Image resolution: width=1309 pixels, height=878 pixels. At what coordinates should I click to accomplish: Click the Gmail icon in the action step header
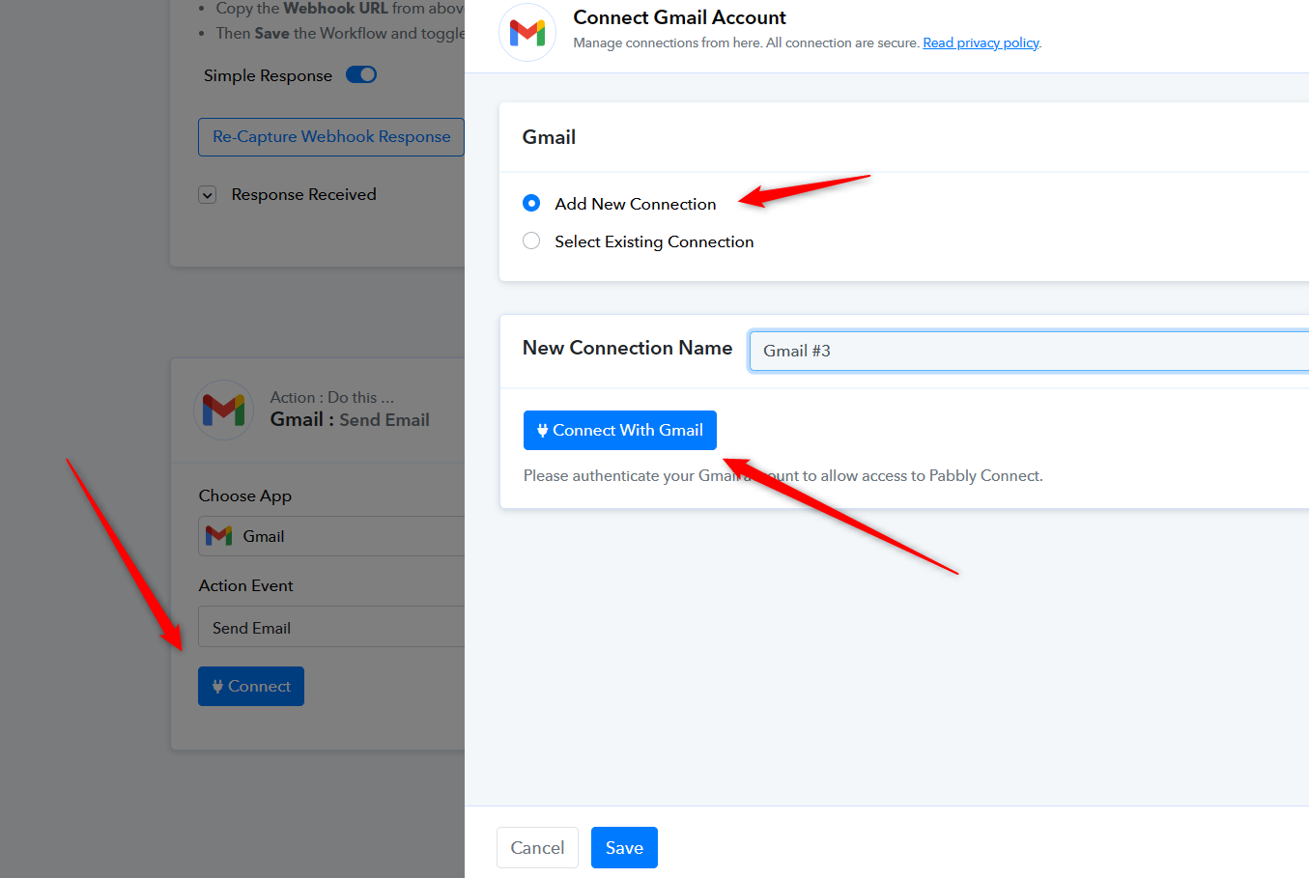224,410
